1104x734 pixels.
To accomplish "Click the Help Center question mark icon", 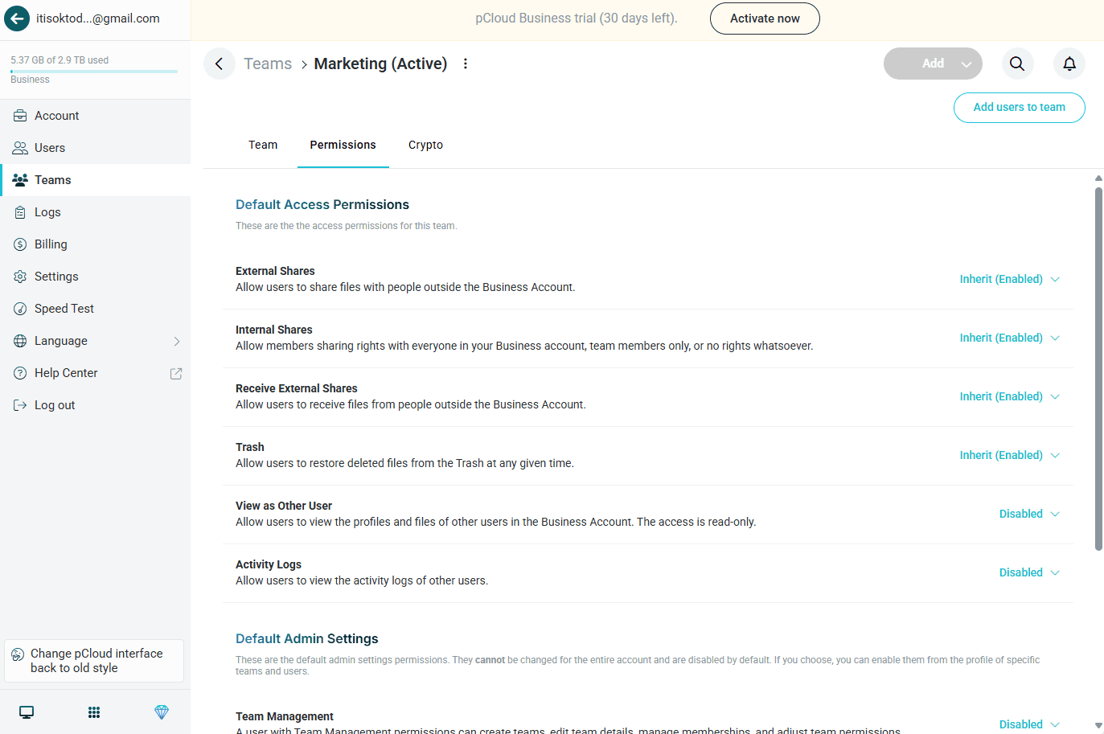I will pyautogui.click(x=20, y=373).
